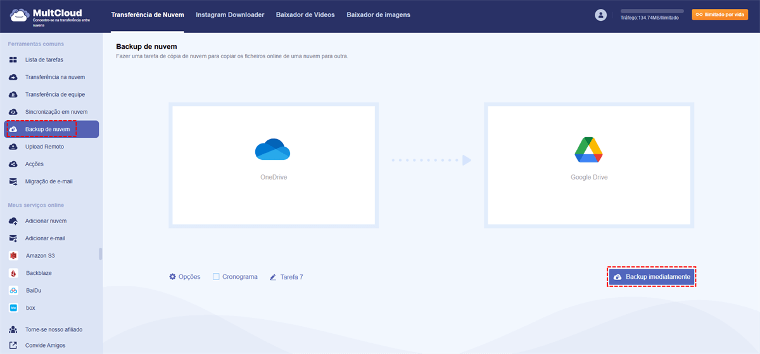Open Convide Amigos link
The height and width of the screenshot is (354, 760).
(x=45, y=346)
